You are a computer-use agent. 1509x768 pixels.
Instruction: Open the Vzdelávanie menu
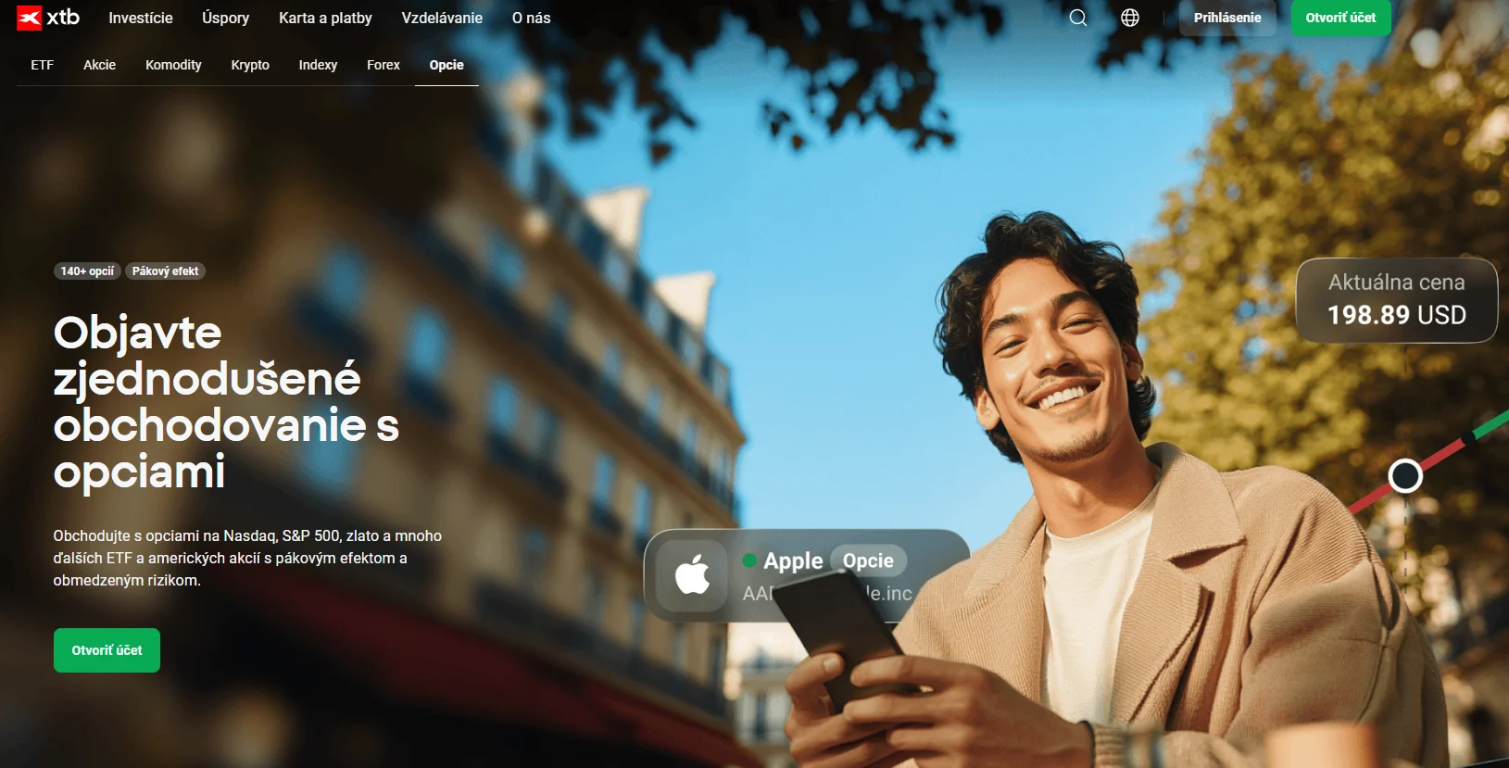(442, 18)
